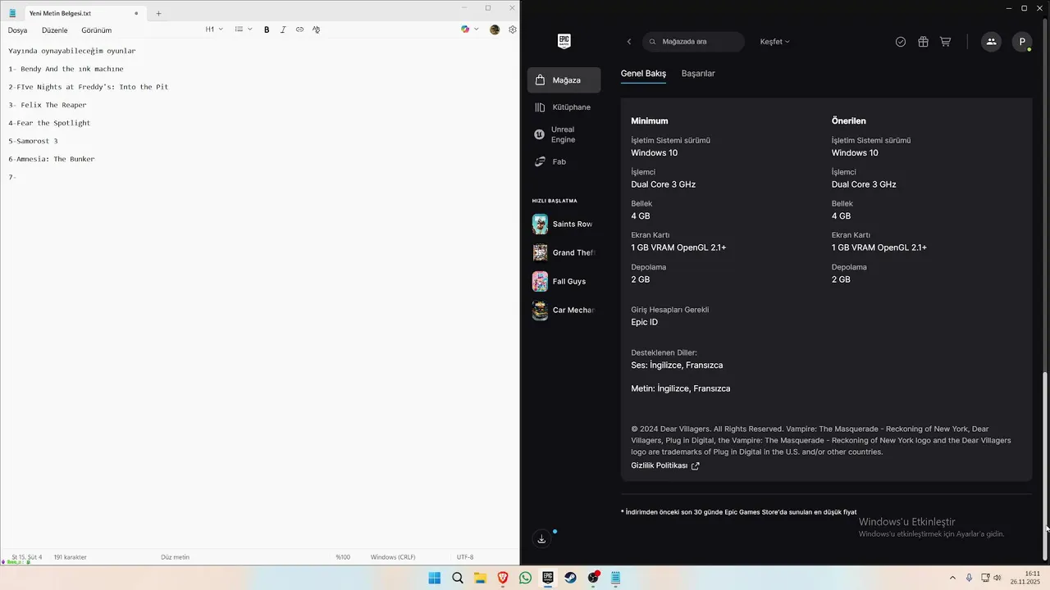Launch Car Mechanic from quick launch
The width and height of the screenshot is (1050, 590).
pyautogui.click(x=563, y=310)
